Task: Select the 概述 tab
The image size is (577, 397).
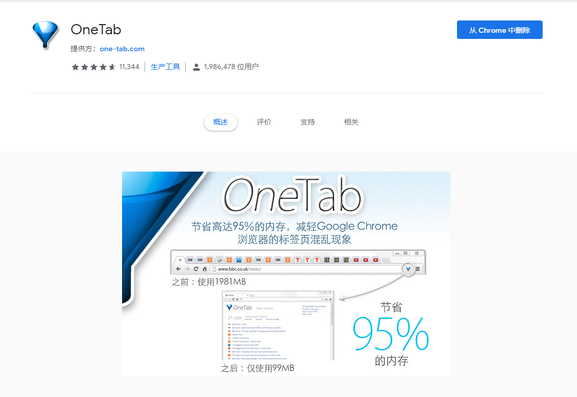Action: click(221, 122)
